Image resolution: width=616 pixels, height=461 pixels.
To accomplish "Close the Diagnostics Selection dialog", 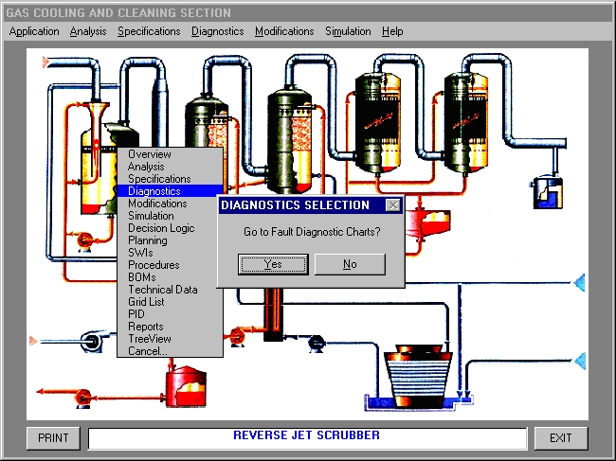I will pyautogui.click(x=393, y=205).
